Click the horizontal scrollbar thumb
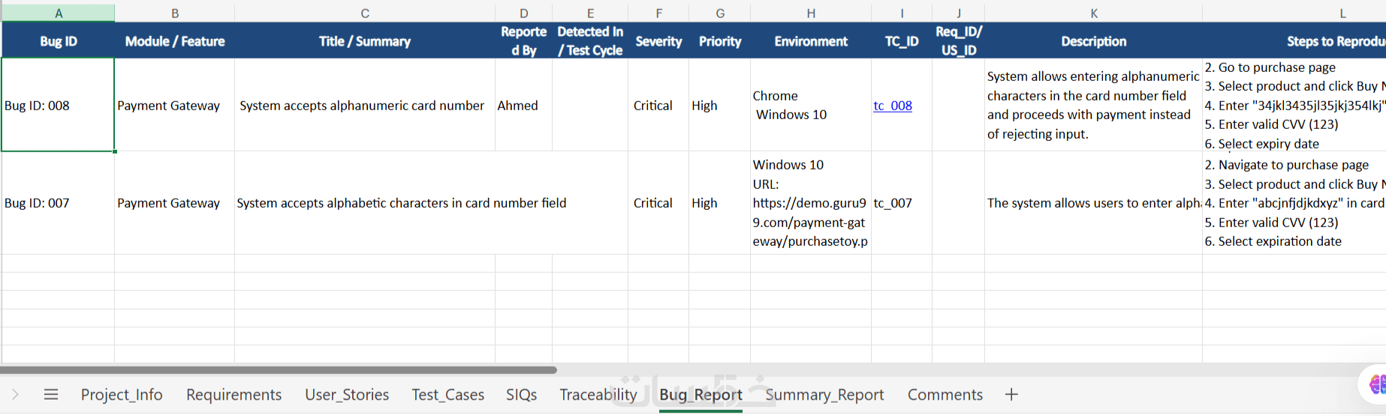The width and height of the screenshot is (1386, 416). (x=278, y=370)
